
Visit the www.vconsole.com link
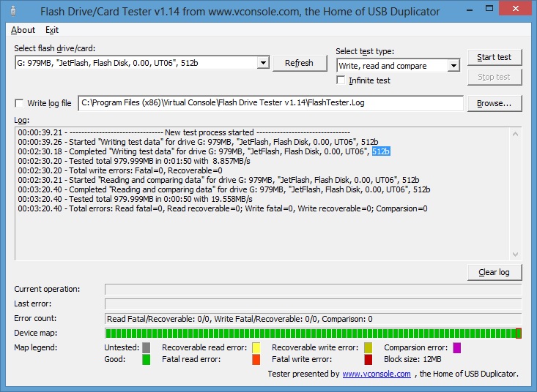(x=376, y=374)
